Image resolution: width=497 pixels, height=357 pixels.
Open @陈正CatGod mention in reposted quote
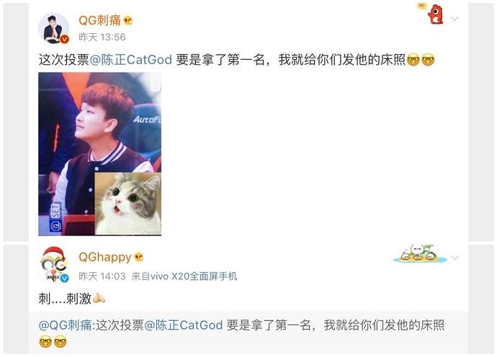click(183, 325)
